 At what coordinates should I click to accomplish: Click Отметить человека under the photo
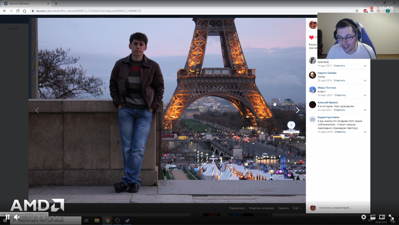(261, 208)
